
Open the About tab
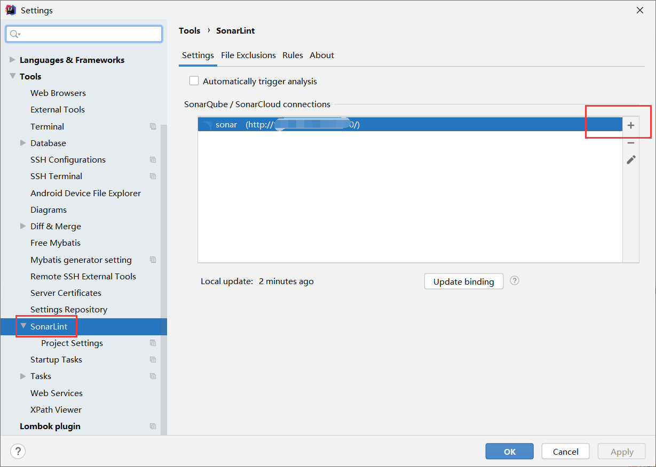coord(322,55)
